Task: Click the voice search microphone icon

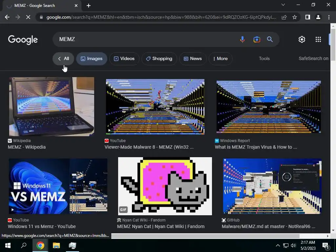Action: 242,39
